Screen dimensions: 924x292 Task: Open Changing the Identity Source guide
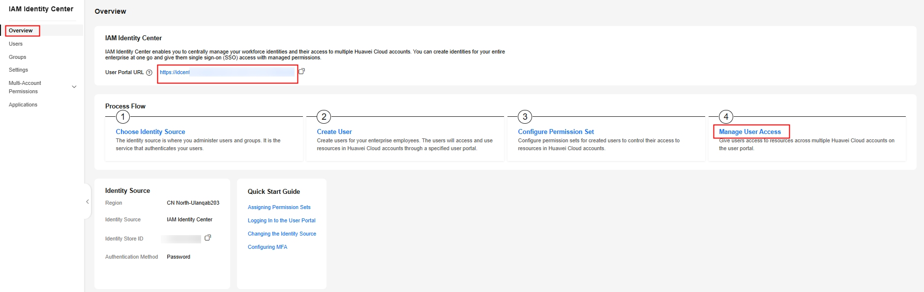282,234
